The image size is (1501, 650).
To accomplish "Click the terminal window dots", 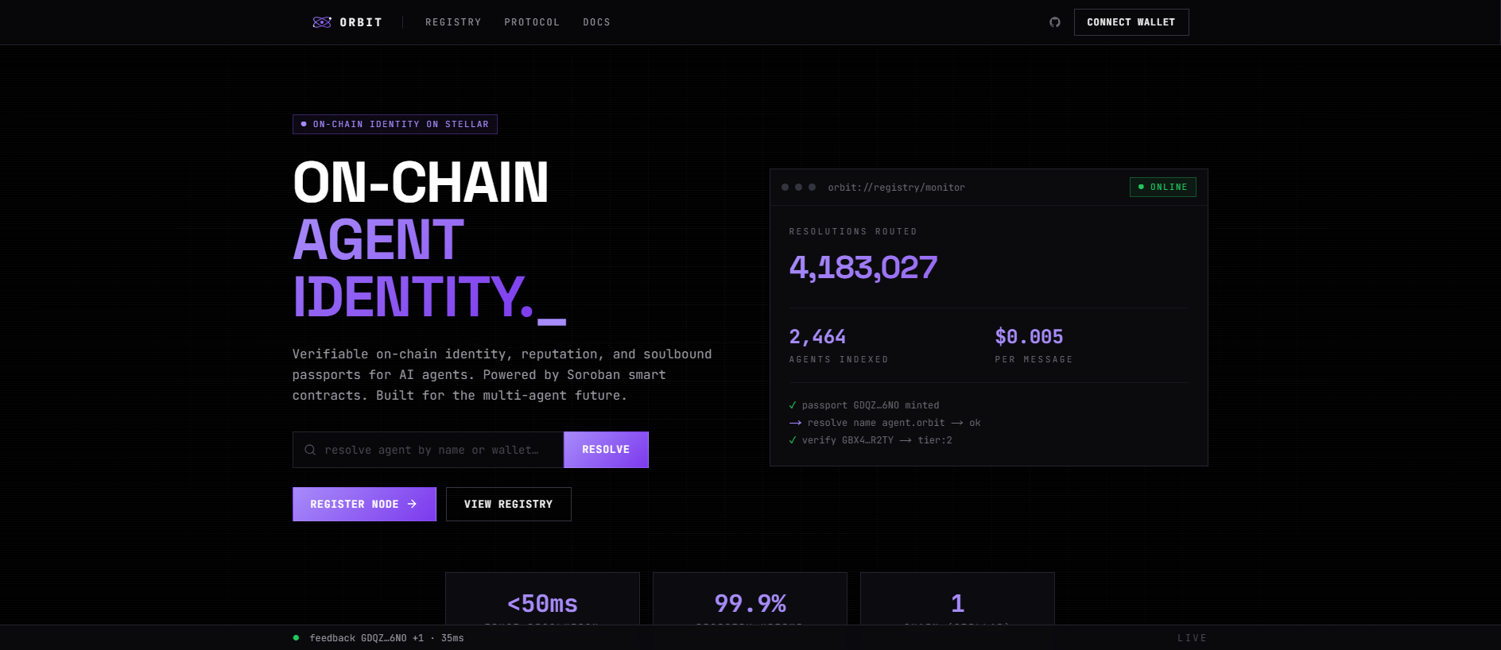I will pos(798,188).
